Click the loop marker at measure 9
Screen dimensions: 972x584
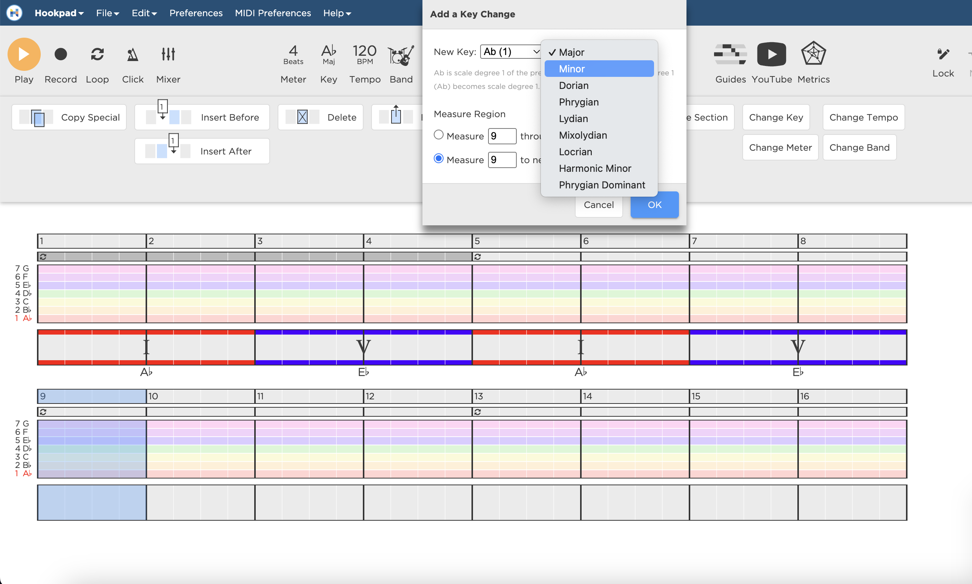pyautogui.click(x=43, y=412)
